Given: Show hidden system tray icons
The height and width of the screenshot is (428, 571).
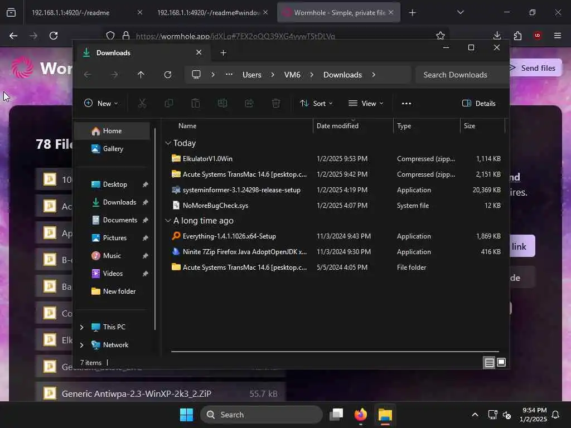Looking at the screenshot, I should coord(475,415).
